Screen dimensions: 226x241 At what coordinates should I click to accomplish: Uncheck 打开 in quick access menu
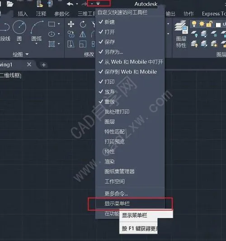tap(130, 32)
